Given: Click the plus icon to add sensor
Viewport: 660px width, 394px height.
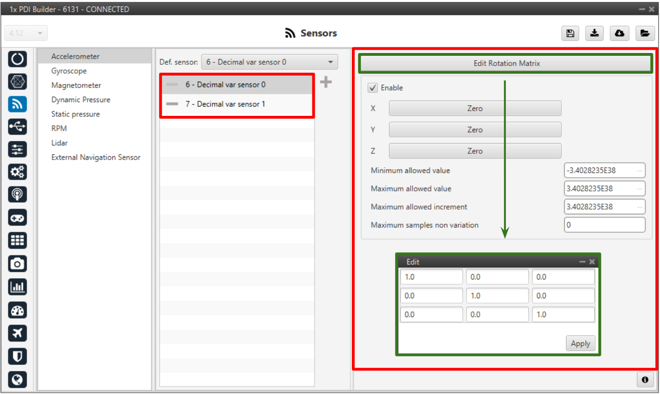Looking at the screenshot, I should [x=326, y=83].
